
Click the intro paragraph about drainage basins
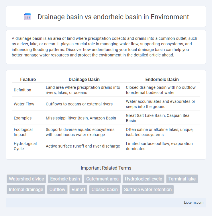(x=104, y=47)
